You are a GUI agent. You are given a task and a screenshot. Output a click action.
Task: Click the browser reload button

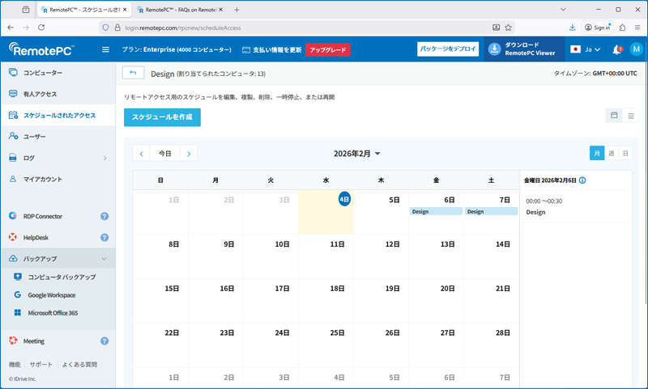point(41,27)
